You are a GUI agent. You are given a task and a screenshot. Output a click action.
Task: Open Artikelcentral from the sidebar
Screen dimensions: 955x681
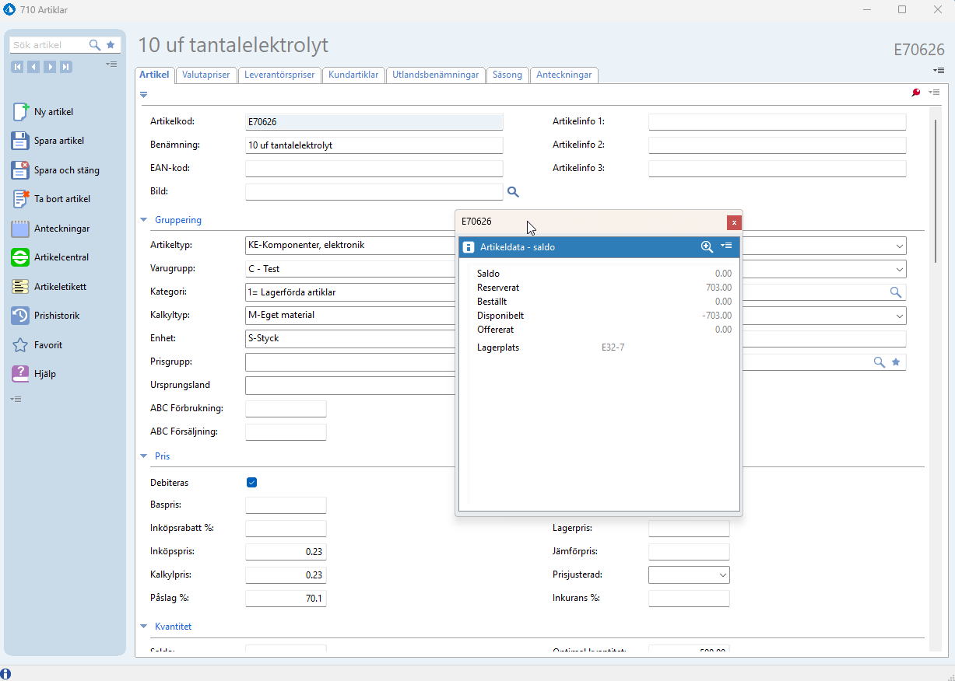click(x=21, y=257)
